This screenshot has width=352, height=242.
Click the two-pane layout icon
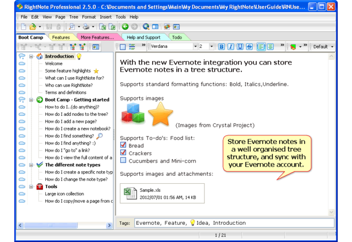[x=155, y=27]
